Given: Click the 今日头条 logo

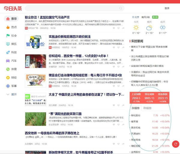Looking at the screenshot, I should point(13,8).
